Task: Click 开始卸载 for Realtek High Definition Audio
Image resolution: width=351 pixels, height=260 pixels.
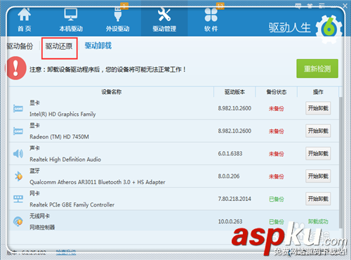Action: (318, 153)
